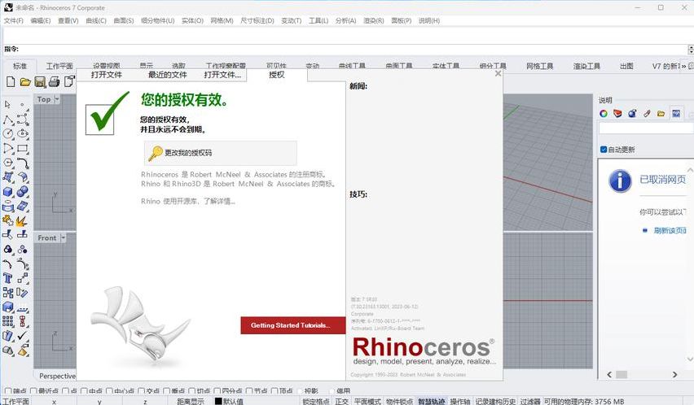
Task: Enable the 最近点 osnap checkbox
Action: point(33,391)
